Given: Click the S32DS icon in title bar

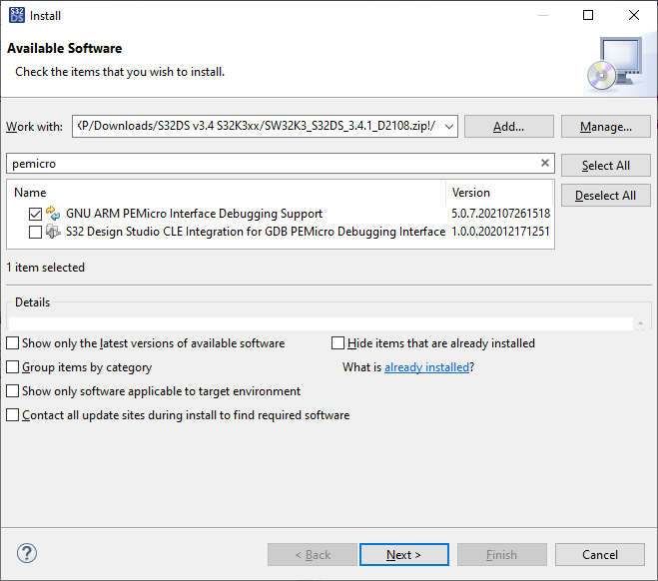Looking at the screenshot, I should [x=16, y=15].
